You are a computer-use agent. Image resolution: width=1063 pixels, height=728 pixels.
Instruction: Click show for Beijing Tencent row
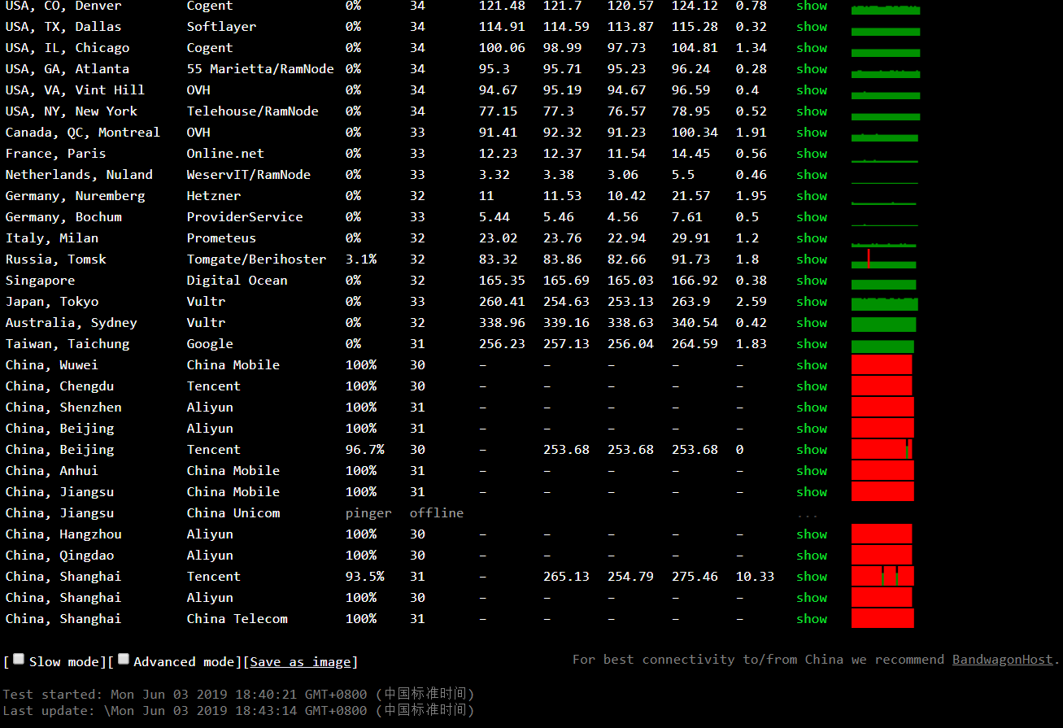tap(812, 450)
